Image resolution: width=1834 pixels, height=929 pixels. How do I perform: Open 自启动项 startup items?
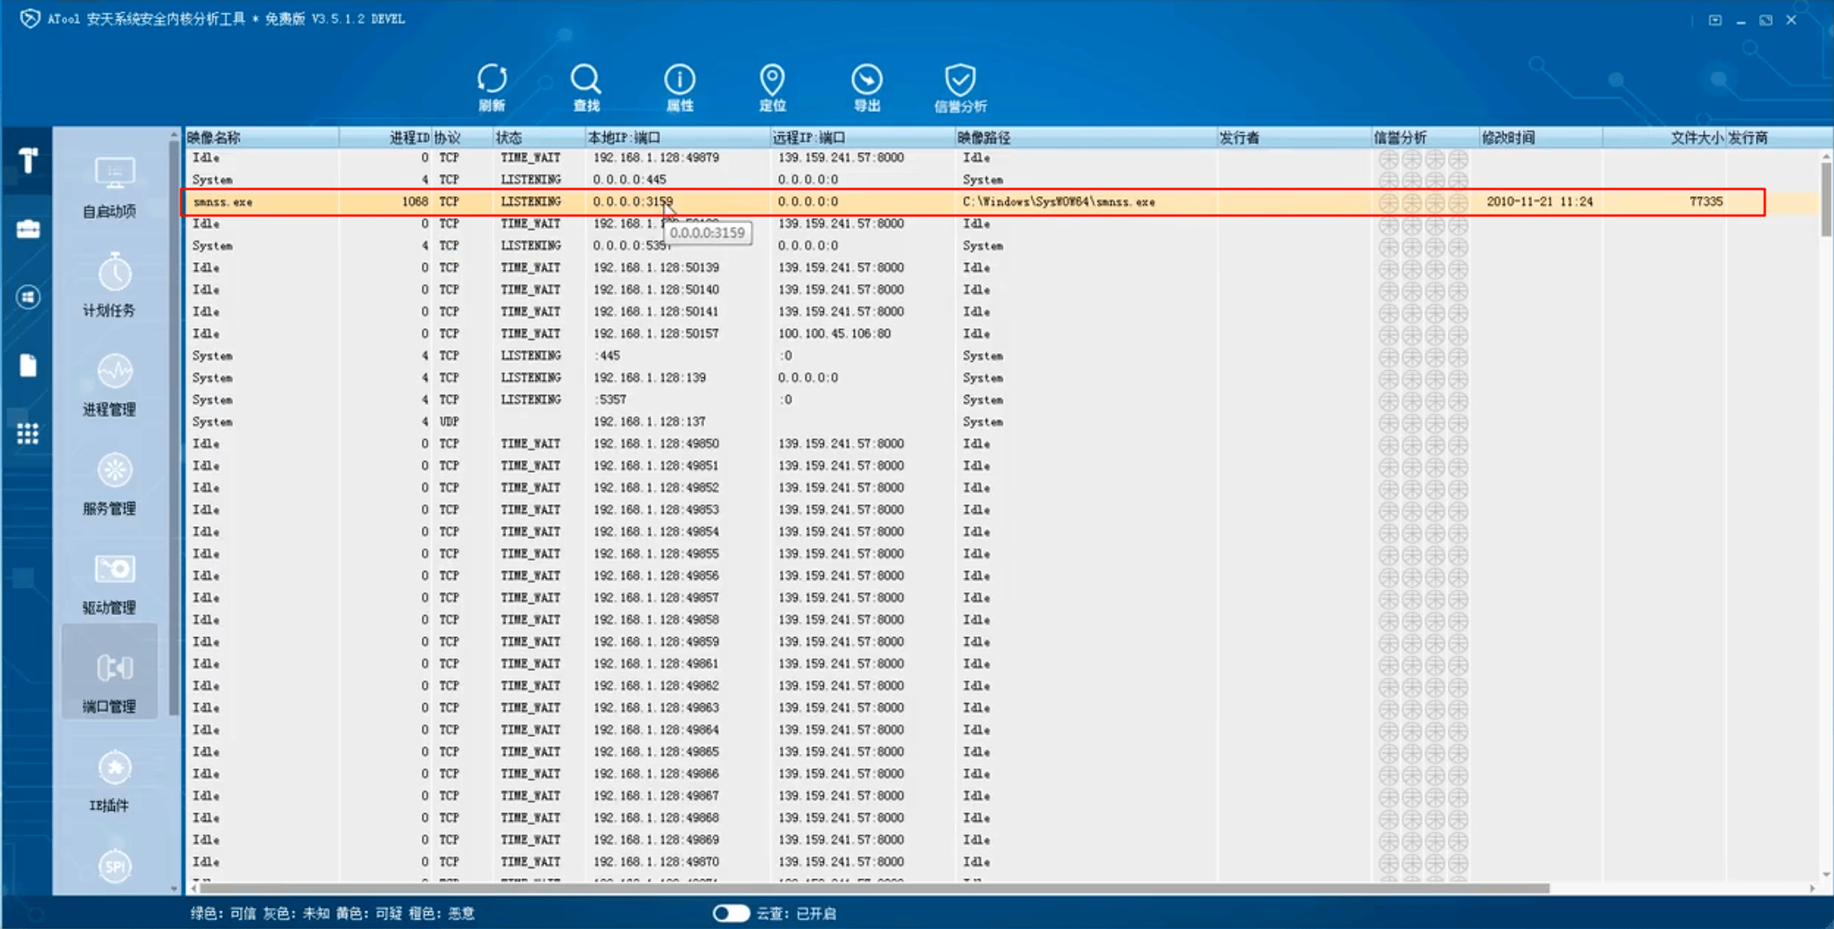tap(109, 187)
